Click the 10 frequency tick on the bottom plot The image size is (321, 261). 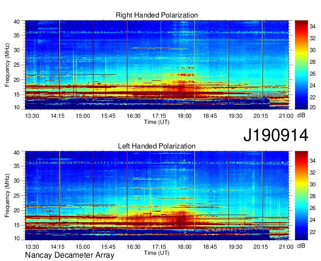click(x=17, y=238)
